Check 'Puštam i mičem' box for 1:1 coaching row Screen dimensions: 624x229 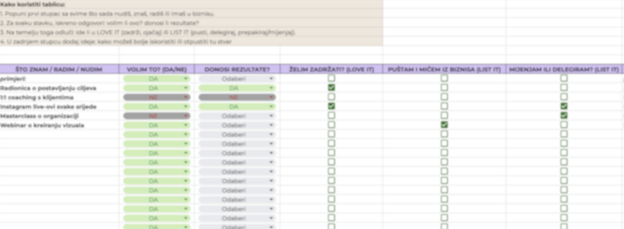point(444,97)
